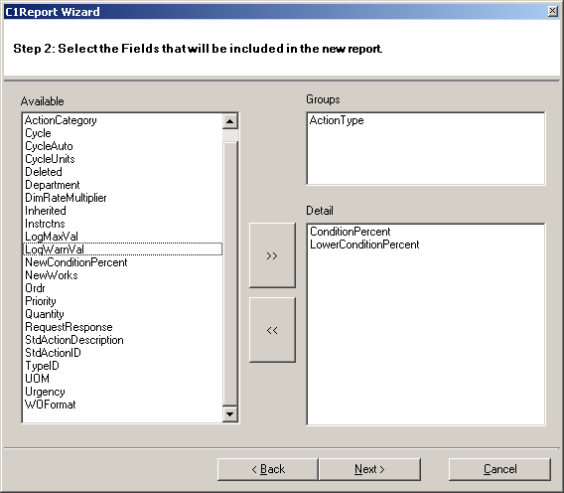Click the Available list scroll up arrow
Viewport: 564px width, 493px height.
click(229, 121)
